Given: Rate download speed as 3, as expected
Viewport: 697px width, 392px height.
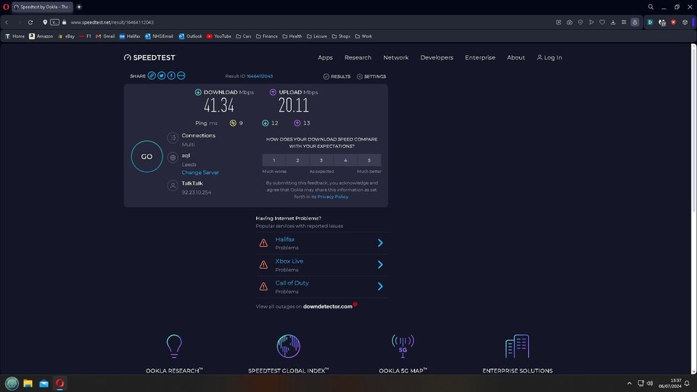Looking at the screenshot, I should tap(322, 160).
